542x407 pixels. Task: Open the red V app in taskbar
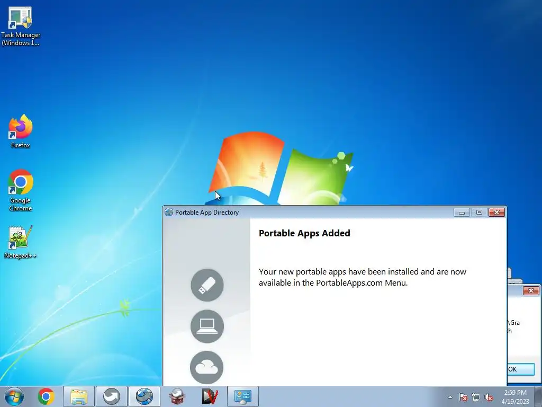[210, 396]
